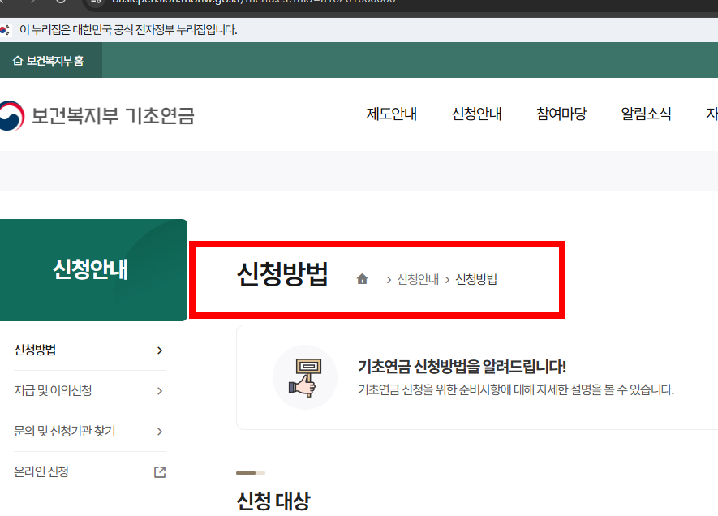
Task: Click the Korean flag icon in the banner
Action: click(x=7, y=29)
